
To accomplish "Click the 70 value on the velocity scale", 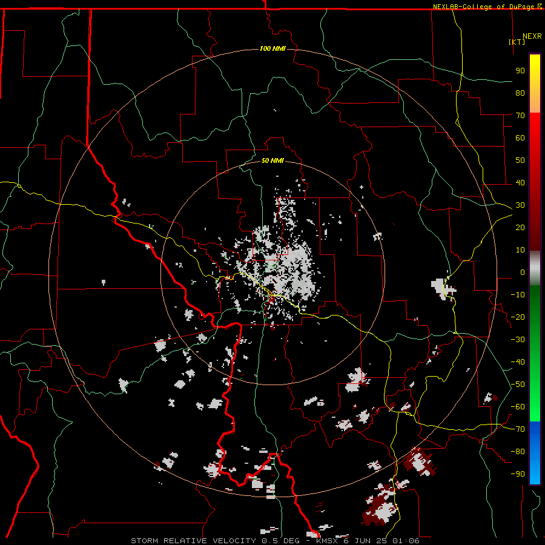I will point(520,116).
